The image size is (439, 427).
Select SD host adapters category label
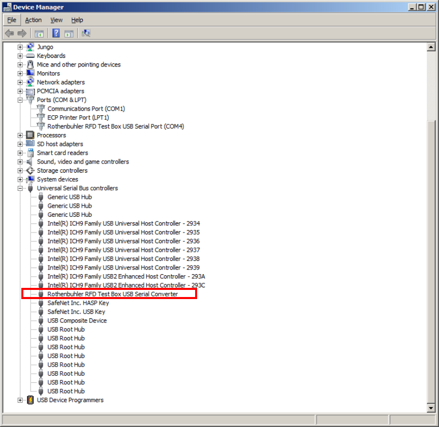point(60,144)
